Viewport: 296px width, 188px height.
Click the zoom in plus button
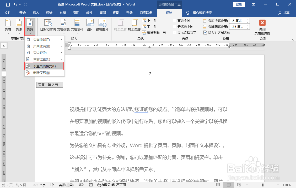pos(278,185)
